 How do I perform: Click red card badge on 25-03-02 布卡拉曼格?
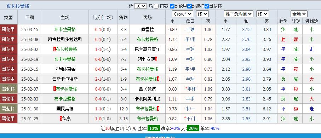(55, 49)
